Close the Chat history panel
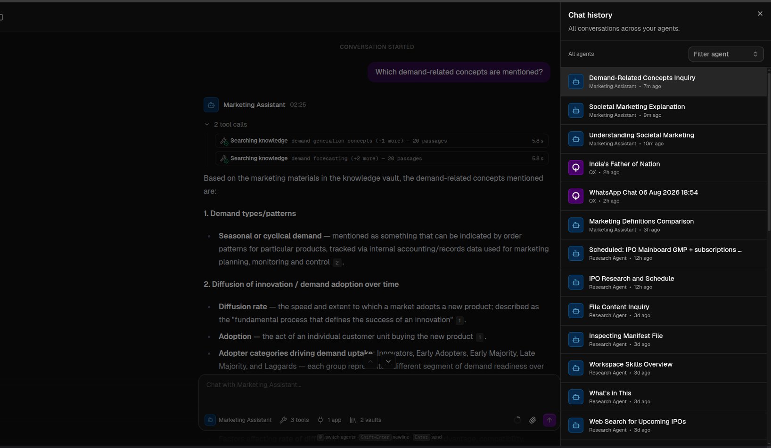This screenshot has width=771, height=448. (x=760, y=14)
